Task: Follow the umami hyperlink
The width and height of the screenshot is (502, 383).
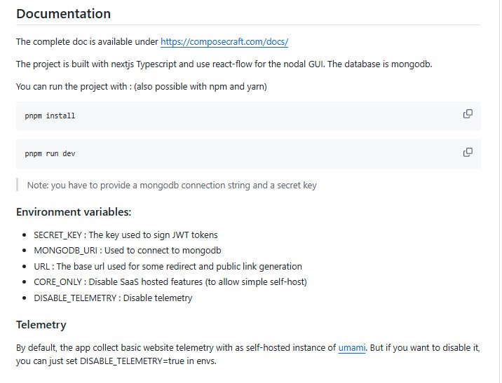Action: [352, 347]
